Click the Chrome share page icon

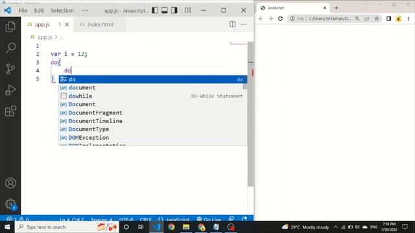(367, 19)
